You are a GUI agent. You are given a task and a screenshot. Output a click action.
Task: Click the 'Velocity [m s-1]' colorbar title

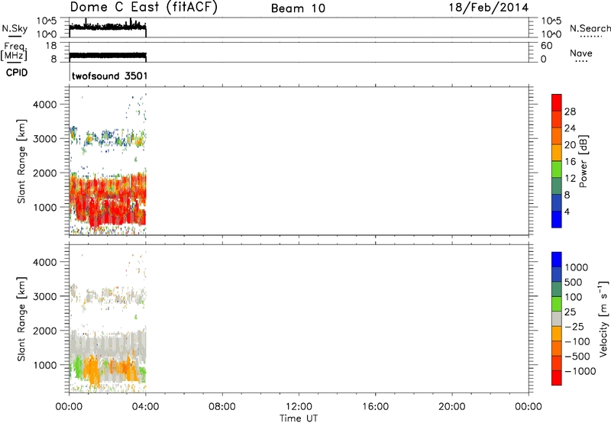[603, 318]
